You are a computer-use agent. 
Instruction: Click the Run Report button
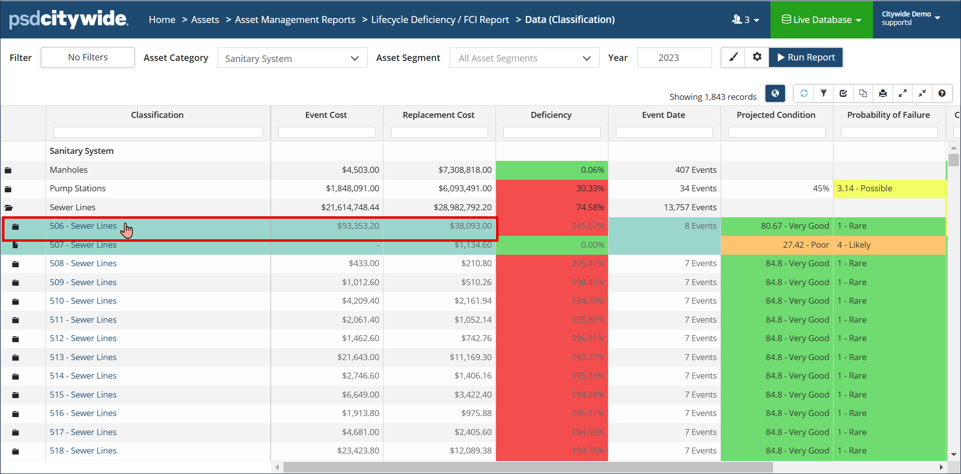(x=805, y=57)
